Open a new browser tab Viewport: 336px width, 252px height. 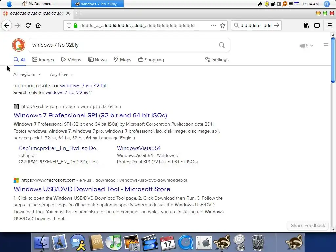tap(79, 13)
